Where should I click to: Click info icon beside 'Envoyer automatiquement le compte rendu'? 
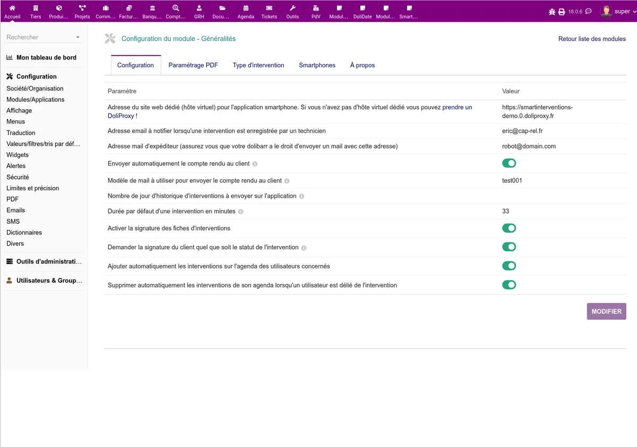tap(255, 164)
